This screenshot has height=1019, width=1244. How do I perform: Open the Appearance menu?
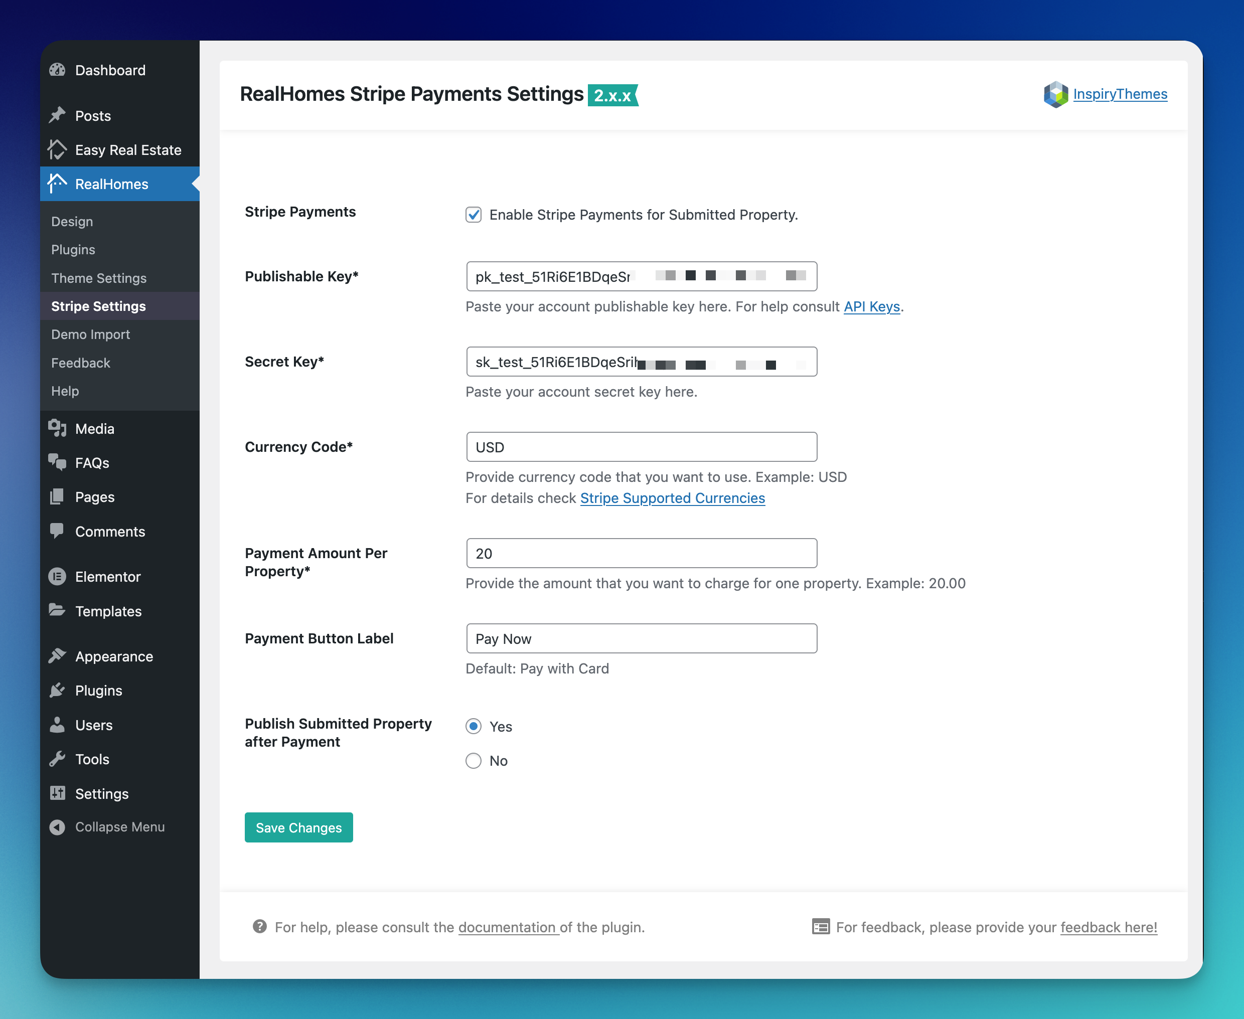(120, 656)
